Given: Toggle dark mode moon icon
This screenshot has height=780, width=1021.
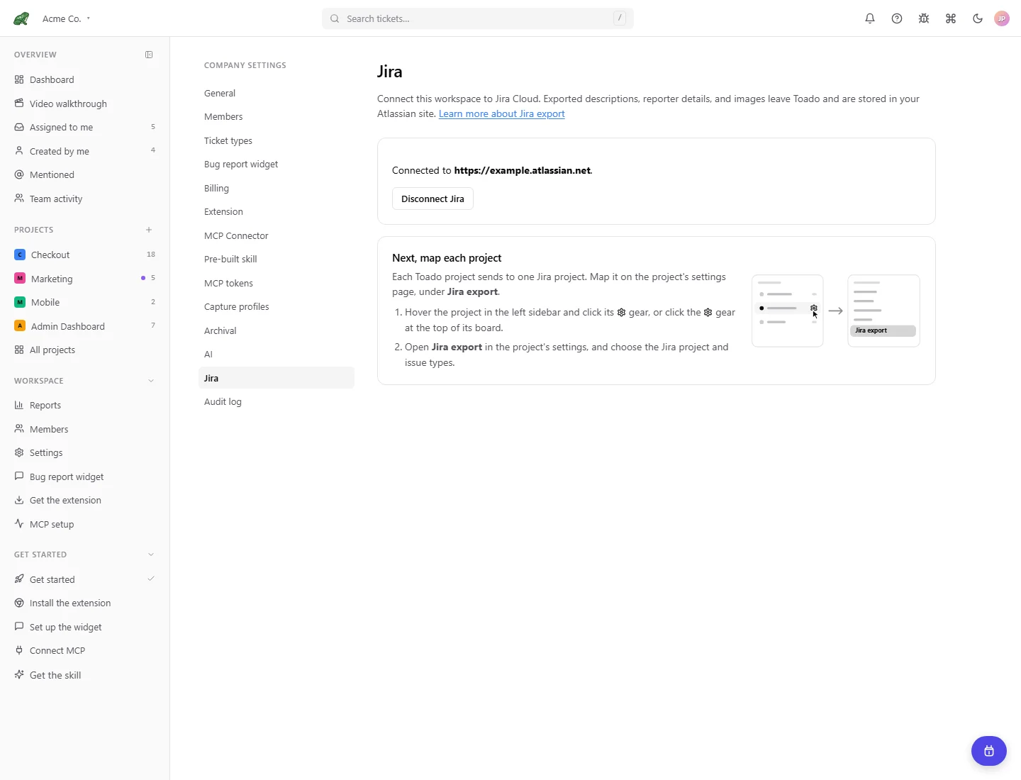Looking at the screenshot, I should (x=978, y=18).
